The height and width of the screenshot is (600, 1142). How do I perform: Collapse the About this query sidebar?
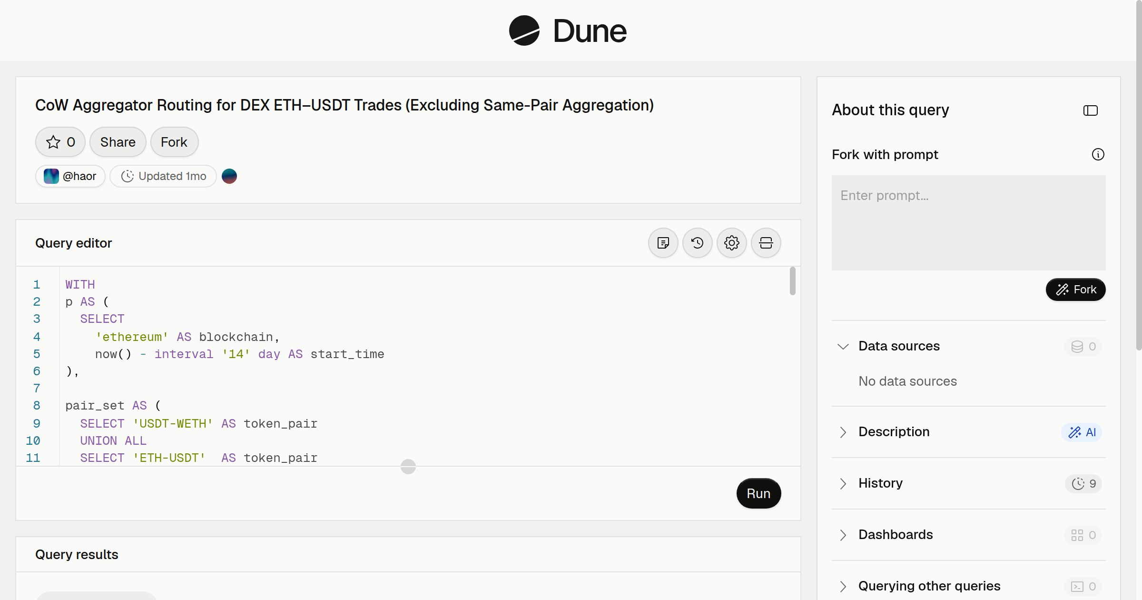[x=1090, y=110]
